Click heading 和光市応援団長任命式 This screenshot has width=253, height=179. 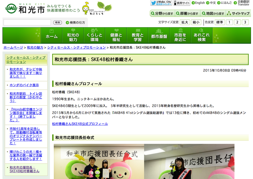[x=75, y=138]
